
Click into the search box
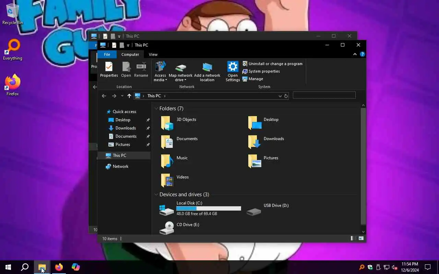[324, 96]
